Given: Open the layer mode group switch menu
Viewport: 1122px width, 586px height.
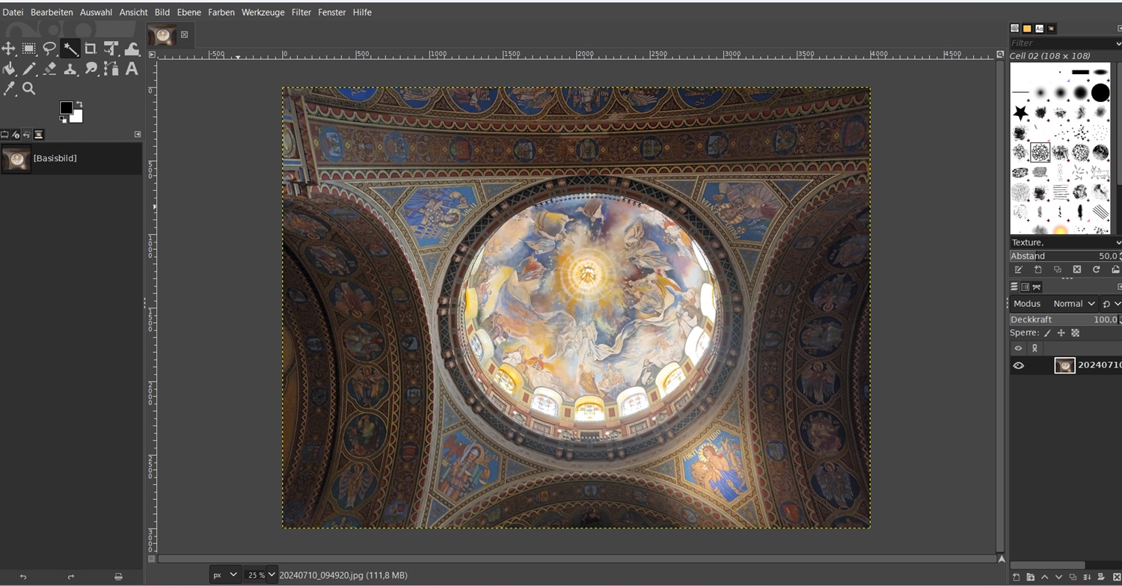Looking at the screenshot, I should [x=1111, y=304].
